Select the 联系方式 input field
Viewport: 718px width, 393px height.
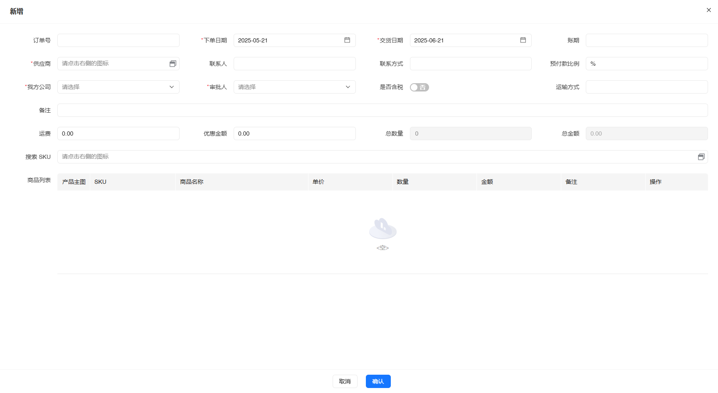point(471,64)
